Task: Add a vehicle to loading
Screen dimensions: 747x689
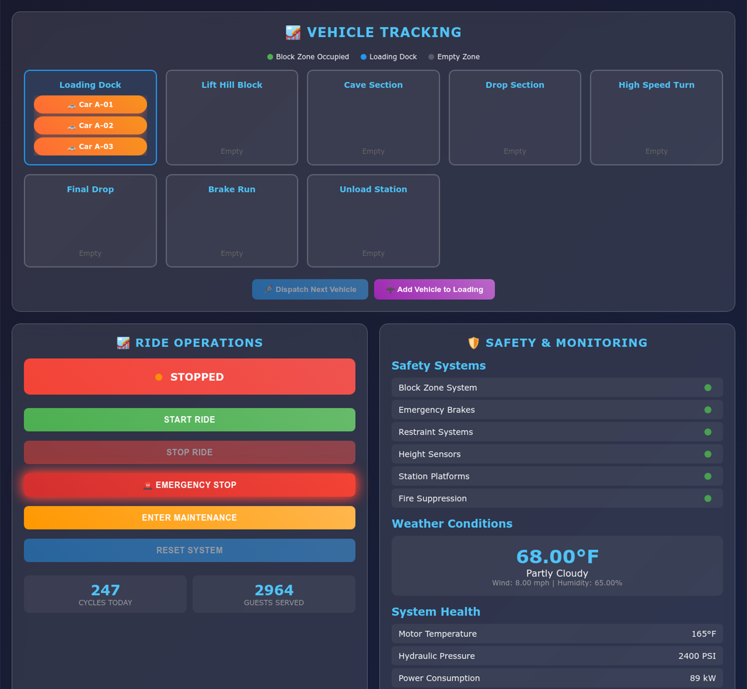Action: (x=434, y=289)
